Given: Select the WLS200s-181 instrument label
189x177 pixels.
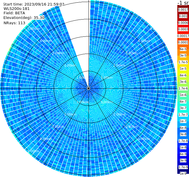Looking at the screenshot, I should pos(17,9).
